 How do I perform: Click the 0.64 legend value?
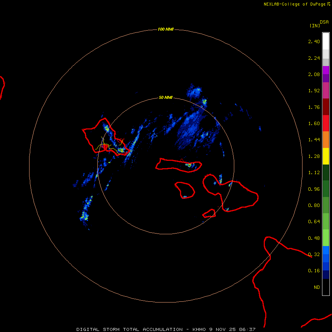point(314,222)
